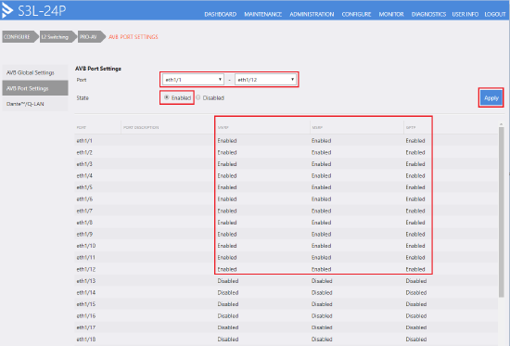This screenshot has height=346, width=510.
Task: Click the eth1/1 port cell in the table
Action: point(84,141)
